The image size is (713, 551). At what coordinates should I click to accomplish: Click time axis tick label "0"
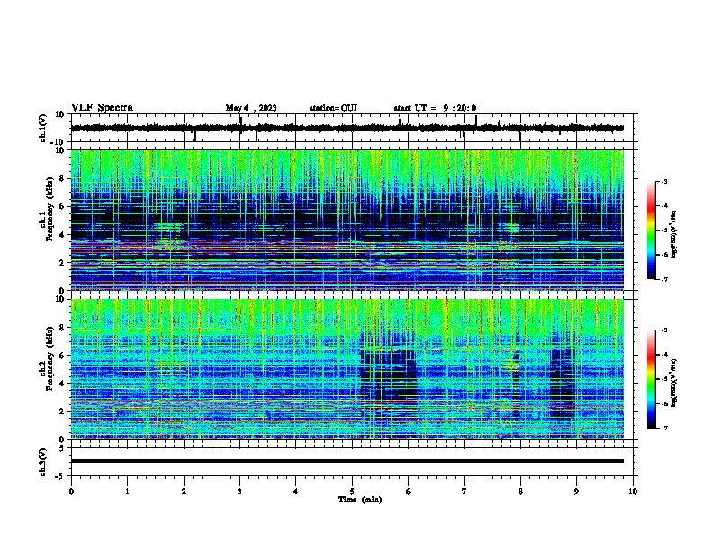[x=71, y=492]
